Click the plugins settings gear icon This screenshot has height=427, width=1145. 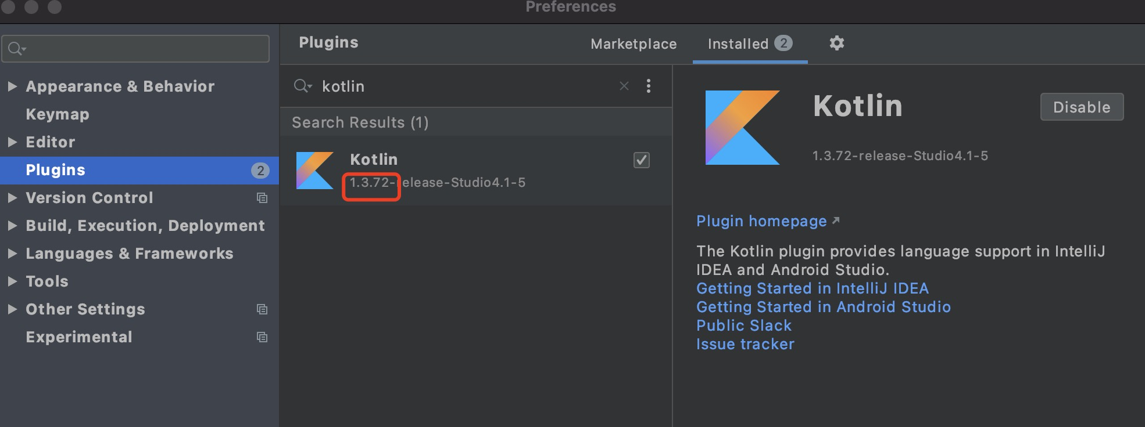click(836, 43)
